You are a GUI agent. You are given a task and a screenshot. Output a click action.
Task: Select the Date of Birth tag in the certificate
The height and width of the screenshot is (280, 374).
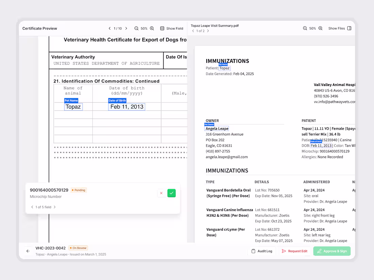point(117,100)
